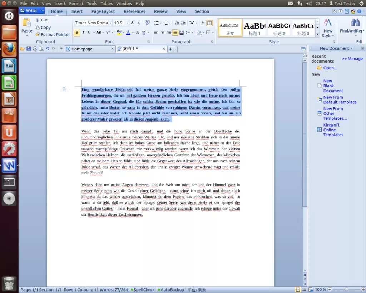Viewport: 366px width, 293px height.
Task: Click the skin T-shirt icon
Action: 341,11
